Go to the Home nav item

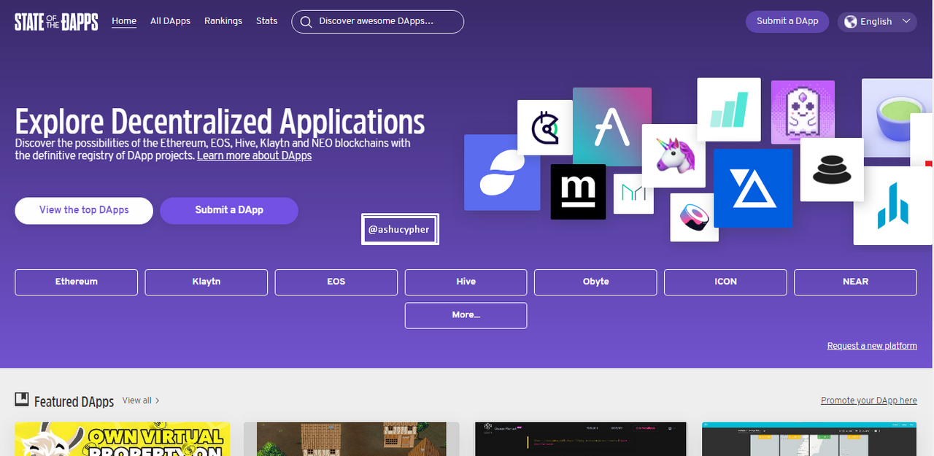point(124,21)
